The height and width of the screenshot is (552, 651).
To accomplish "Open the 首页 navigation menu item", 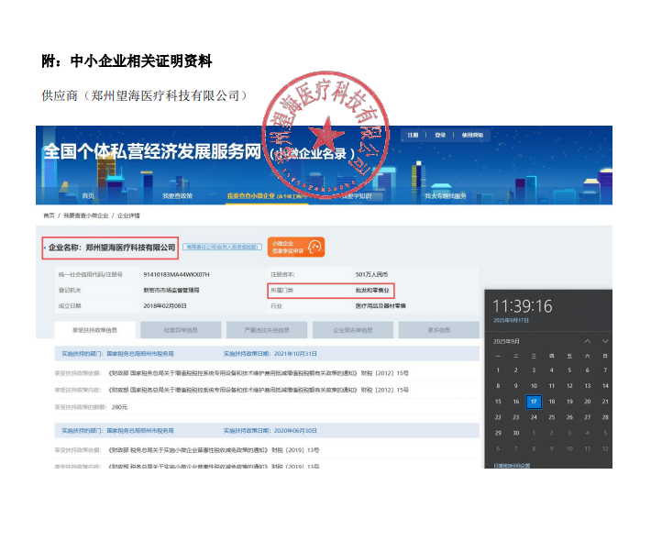I will 88,195.
